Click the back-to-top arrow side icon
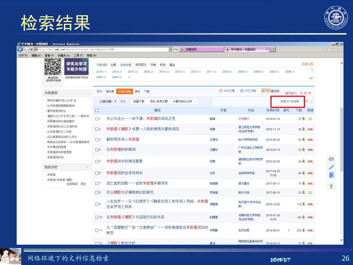 coord(331,186)
